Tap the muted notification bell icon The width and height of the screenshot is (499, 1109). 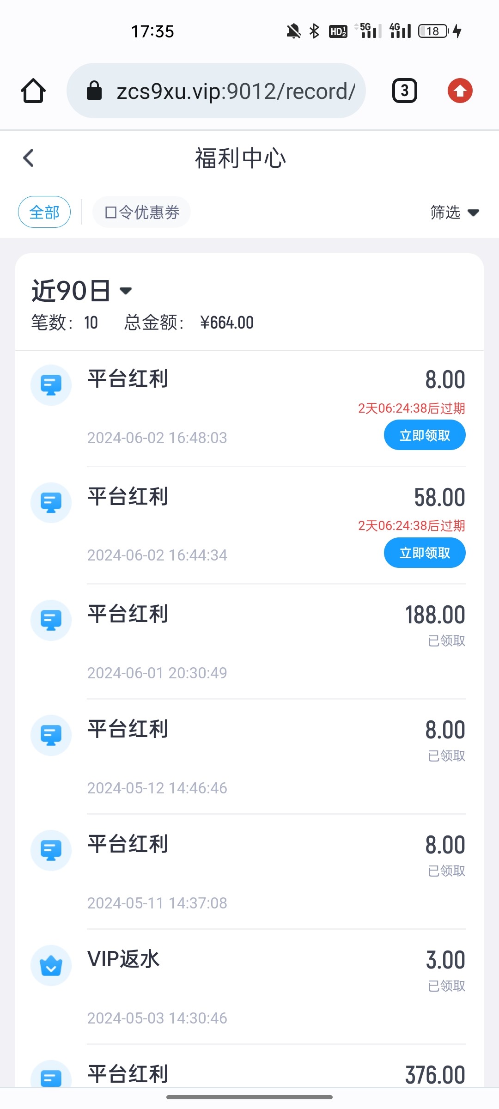[293, 31]
